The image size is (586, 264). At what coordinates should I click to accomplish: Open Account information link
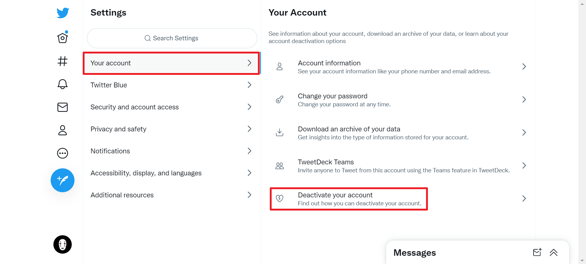pos(397,67)
